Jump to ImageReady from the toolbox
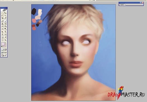147x102 pixels. coord(4,56)
